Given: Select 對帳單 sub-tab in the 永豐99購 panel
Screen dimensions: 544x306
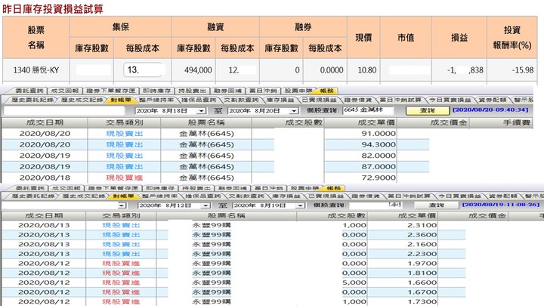Looking at the screenshot, I should click(123, 196).
